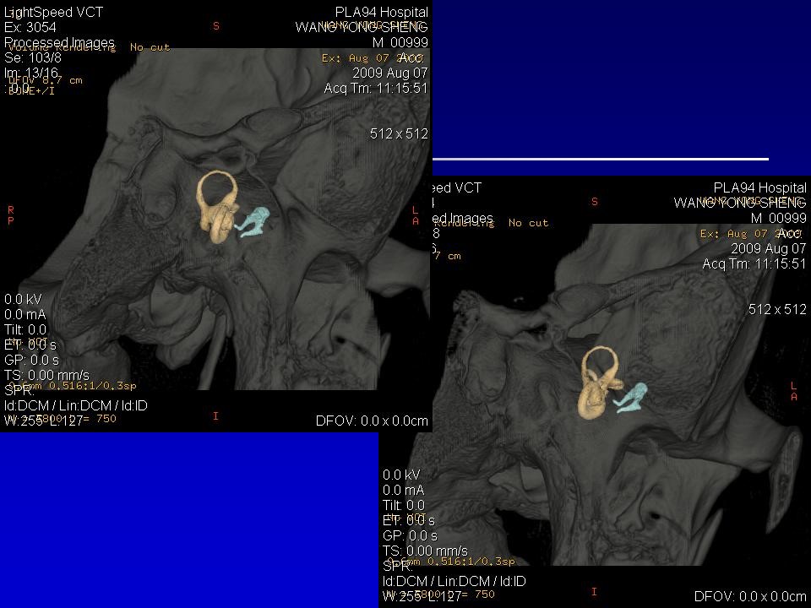811x608 pixels.
Task: Select the "Ex: 3054" exam number text
Action: tap(30, 27)
